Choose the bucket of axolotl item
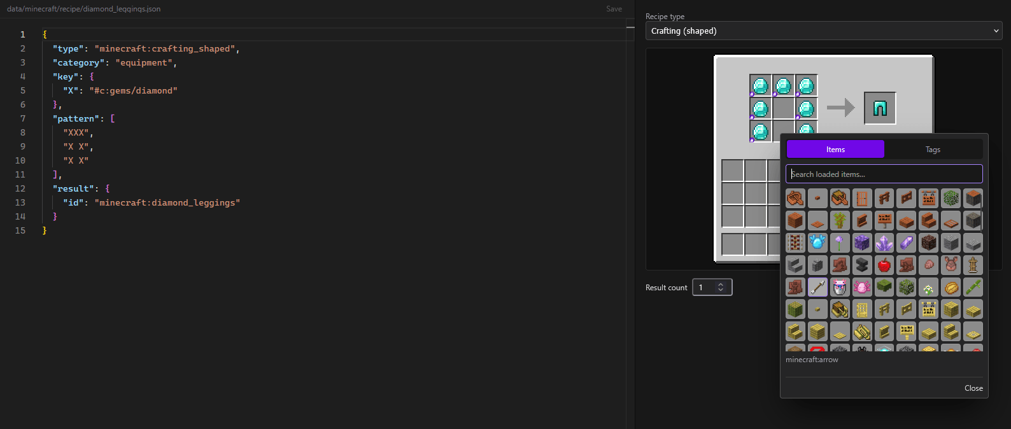Screen dimensions: 1011x429 pyautogui.click(x=840, y=287)
